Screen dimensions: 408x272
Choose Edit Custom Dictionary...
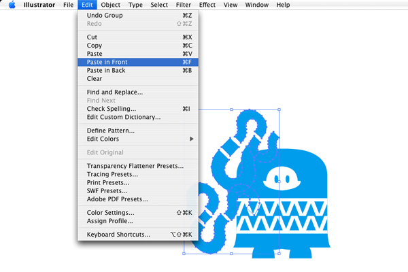pyautogui.click(x=138, y=117)
